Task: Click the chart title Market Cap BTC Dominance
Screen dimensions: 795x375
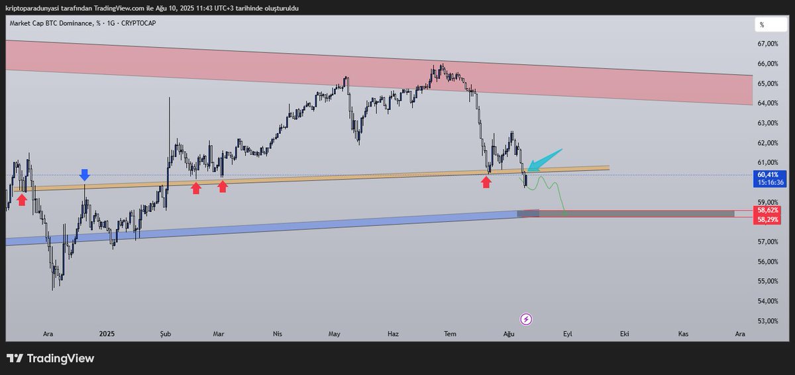Action: [83, 23]
